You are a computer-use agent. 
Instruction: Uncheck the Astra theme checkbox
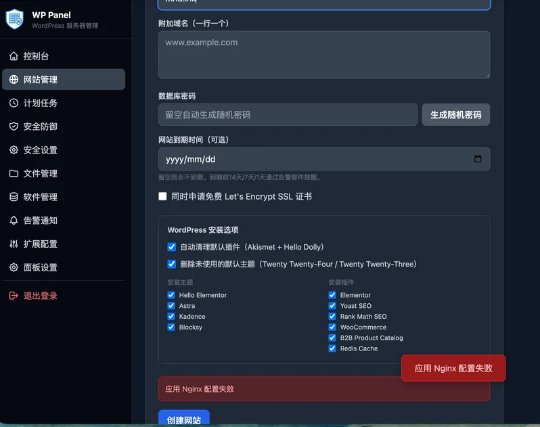(x=171, y=305)
